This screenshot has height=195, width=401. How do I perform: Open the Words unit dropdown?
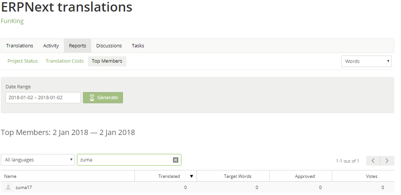[x=366, y=61]
